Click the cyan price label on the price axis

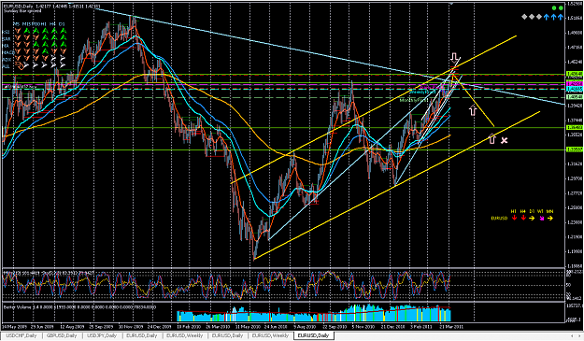[575, 89]
